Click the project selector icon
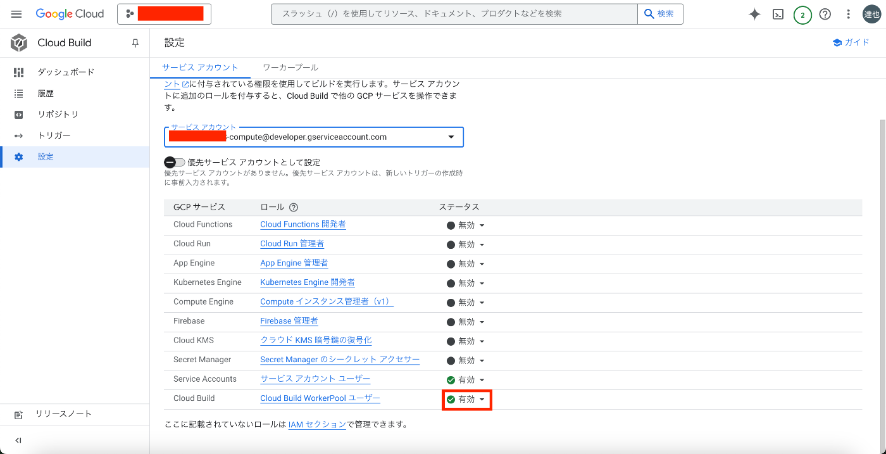The image size is (886, 454). pos(130,14)
